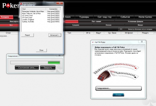Close the Network Status window
This screenshot has height=106, width=156.
(60, 3)
